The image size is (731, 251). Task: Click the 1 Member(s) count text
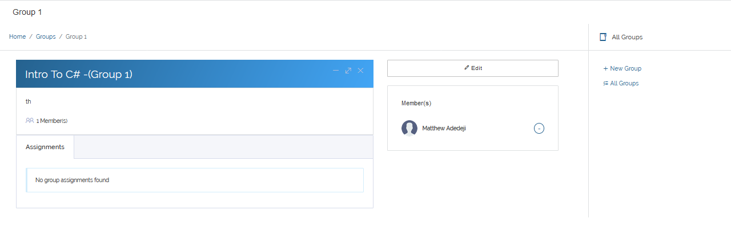[52, 121]
